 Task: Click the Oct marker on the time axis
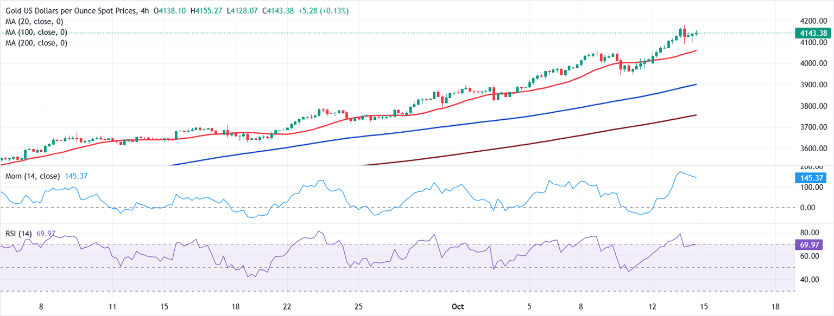(457, 306)
